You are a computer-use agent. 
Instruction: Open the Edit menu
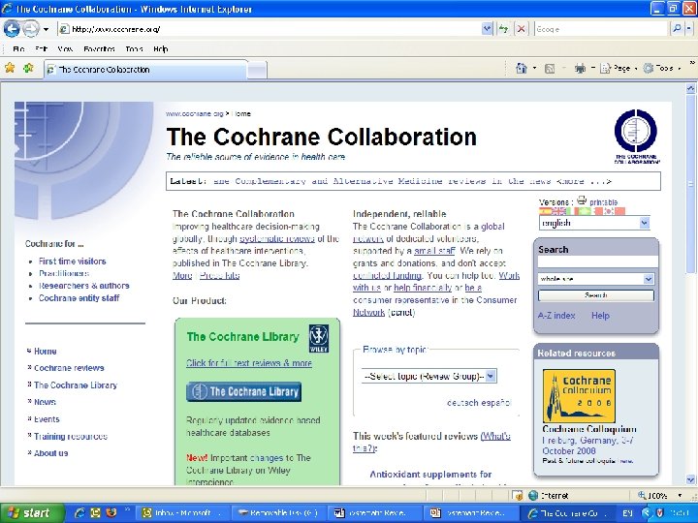click(x=41, y=49)
